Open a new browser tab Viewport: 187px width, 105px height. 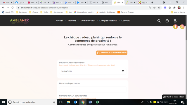pos(152,3)
